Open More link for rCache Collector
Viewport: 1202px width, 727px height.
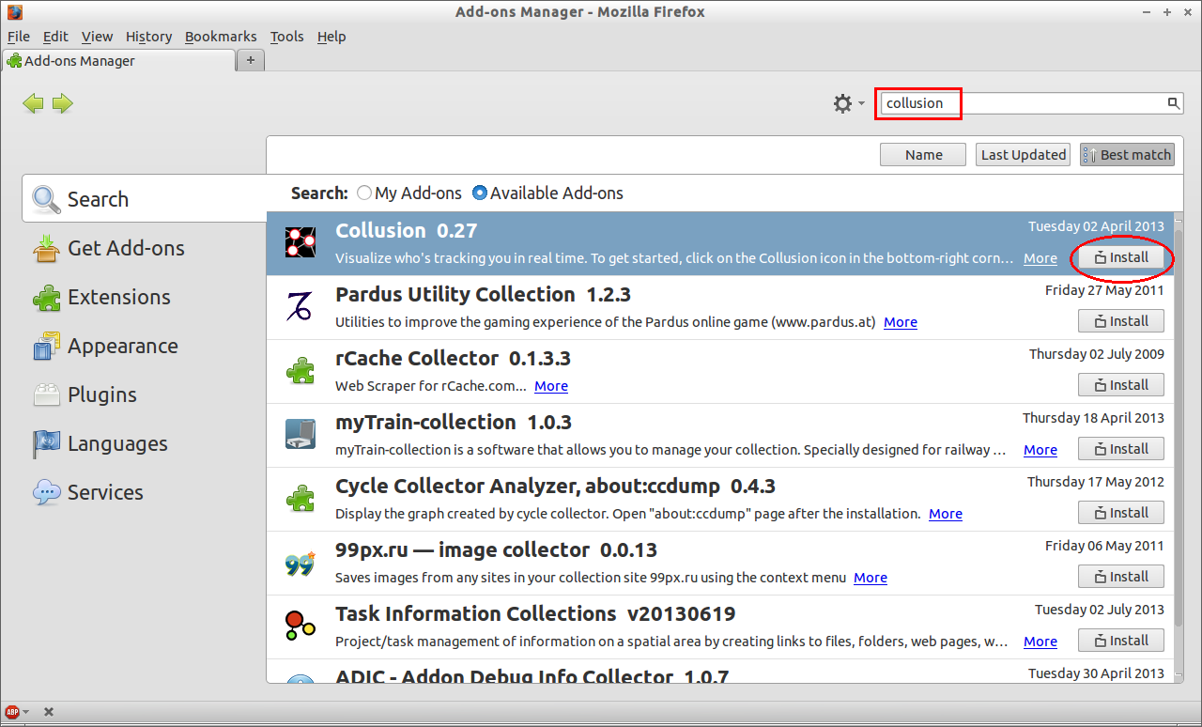tap(551, 386)
